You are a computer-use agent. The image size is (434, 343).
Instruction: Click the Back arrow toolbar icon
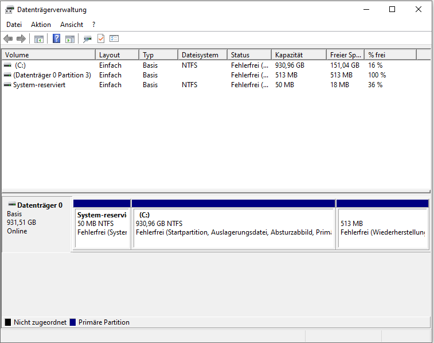click(x=8, y=39)
